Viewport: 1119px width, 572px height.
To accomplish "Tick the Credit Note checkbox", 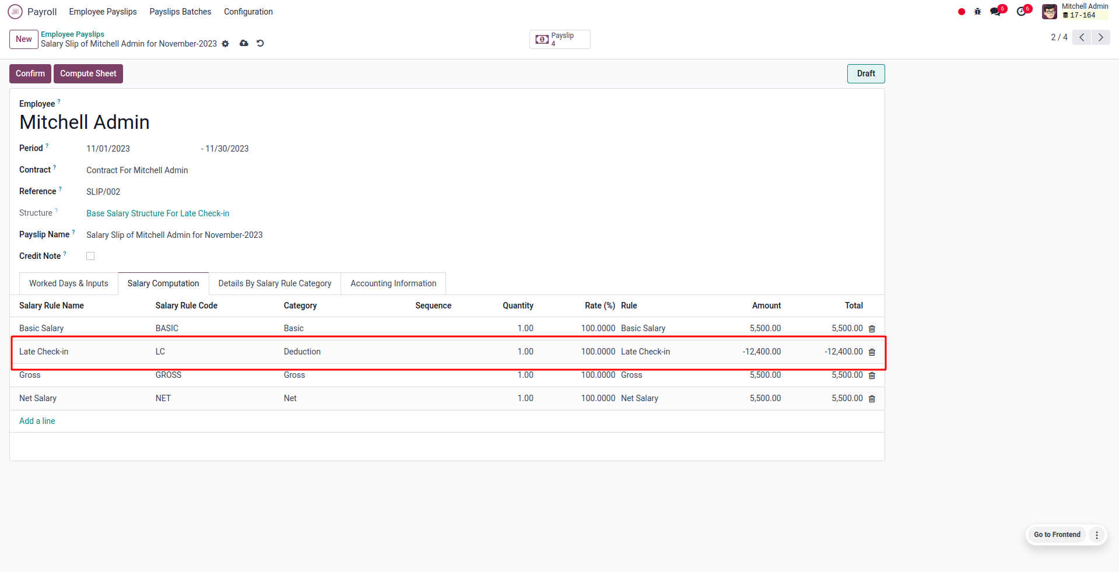I will (x=90, y=256).
